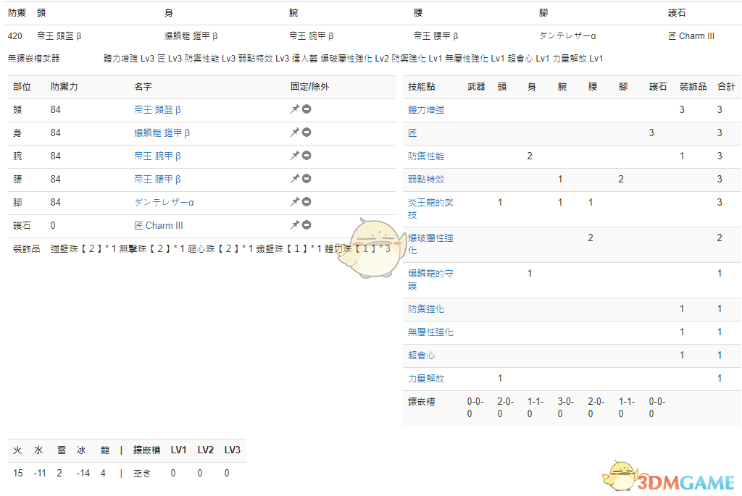Viewport: 742px width, 496px height.
Task: Open the 爆鱗龍的守護 skill link
Action: (430, 279)
